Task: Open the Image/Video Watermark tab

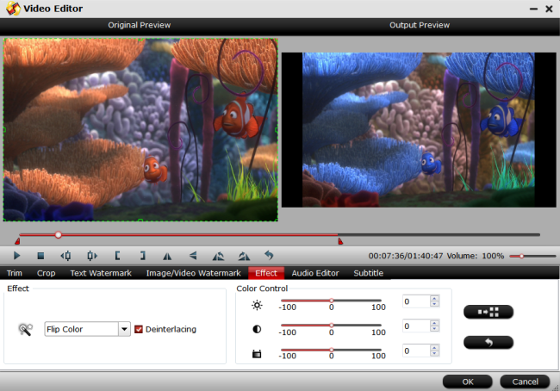Action: [193, 273]
